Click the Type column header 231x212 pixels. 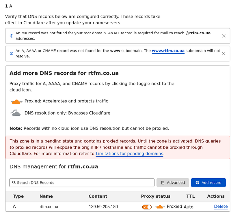pyautogui.click(x=18, y=196)
